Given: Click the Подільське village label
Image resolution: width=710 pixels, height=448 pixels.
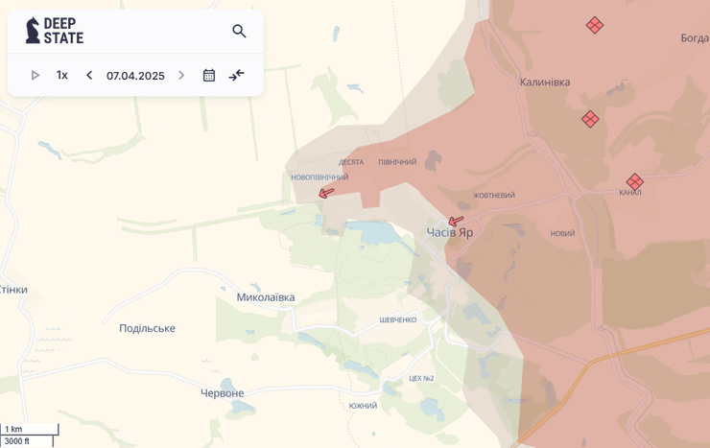Looking at the screenshot, I should coord(147,328).
